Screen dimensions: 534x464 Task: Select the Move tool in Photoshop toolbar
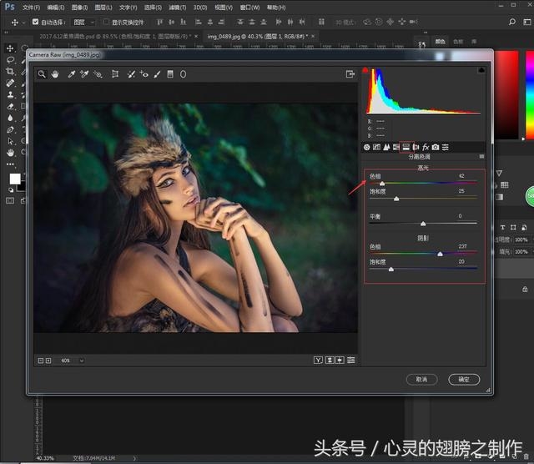(10, 48)
